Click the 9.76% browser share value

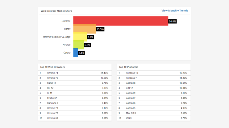(x=105, y=83)
